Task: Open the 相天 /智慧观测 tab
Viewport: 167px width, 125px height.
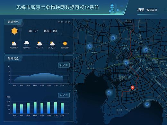Action: pos(147,10)
